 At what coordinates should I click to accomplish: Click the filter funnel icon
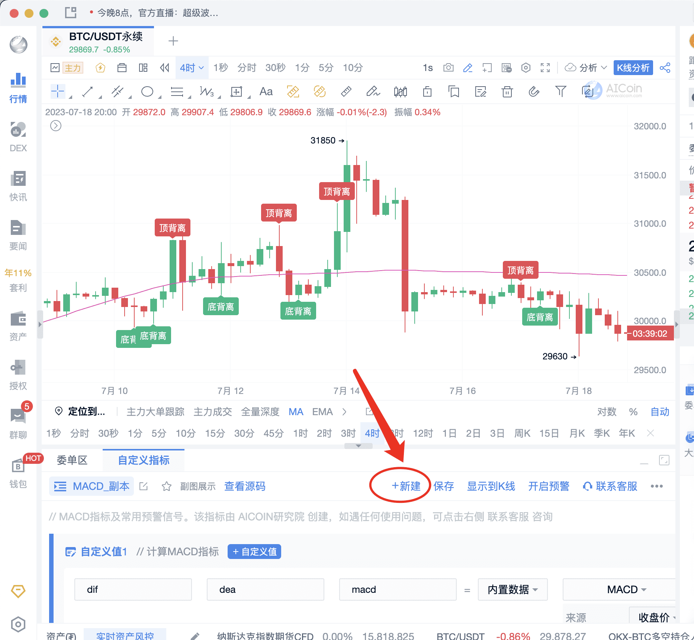coord(561,91)
